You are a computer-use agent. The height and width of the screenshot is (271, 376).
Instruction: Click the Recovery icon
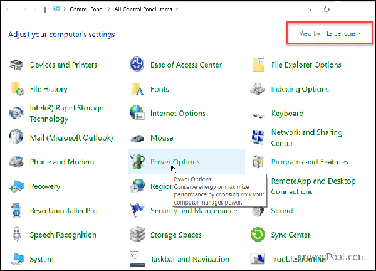tap(16, 186)
